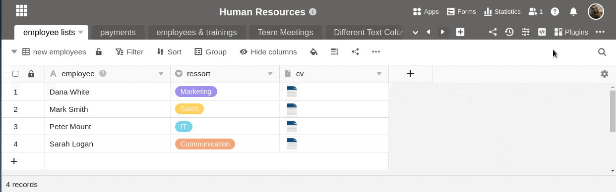The image size is (616, 192).
Task: Open Group options
Action: click(211, 51)
